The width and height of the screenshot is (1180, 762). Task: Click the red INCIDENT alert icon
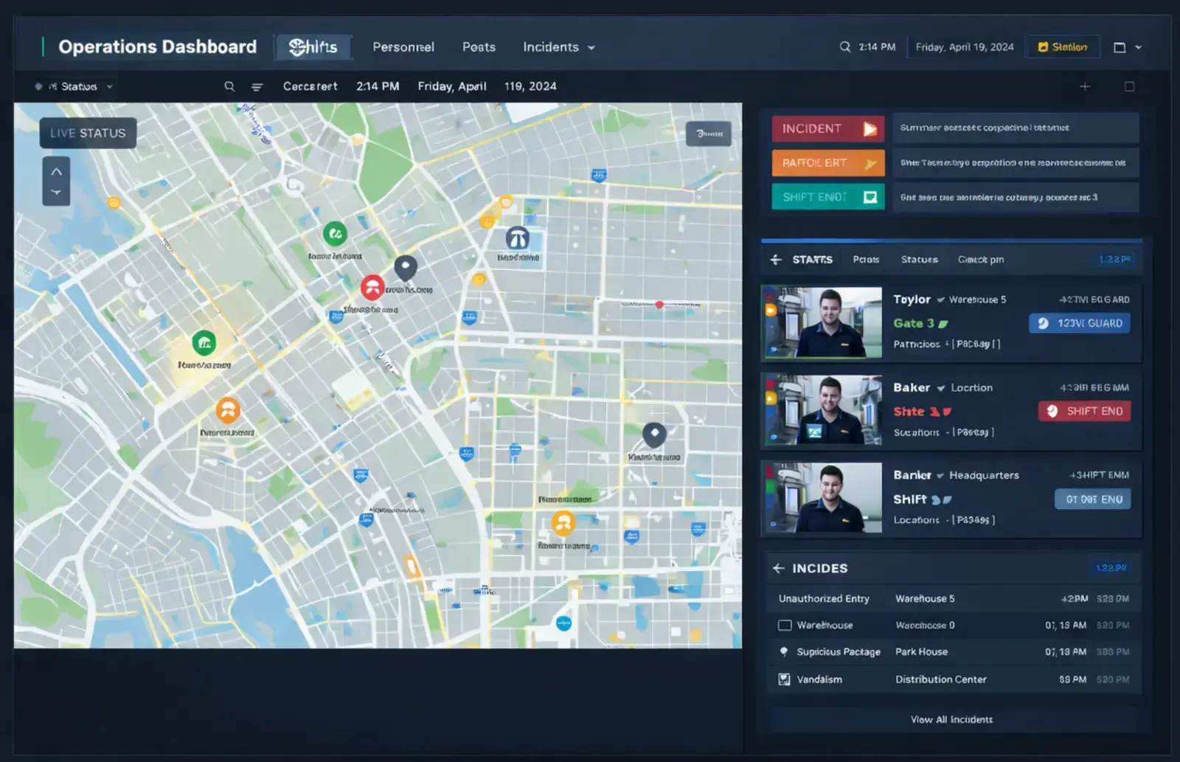(x=869, y=128)
